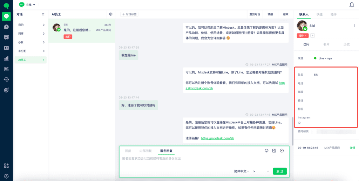Click the 备注 field row
The image size is (359, 181).
pos(326,100)
